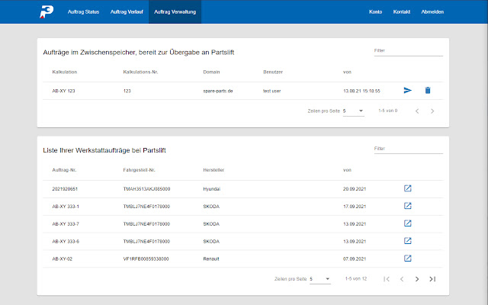Delete the AB-XY 123 cached order

[428, 91]
